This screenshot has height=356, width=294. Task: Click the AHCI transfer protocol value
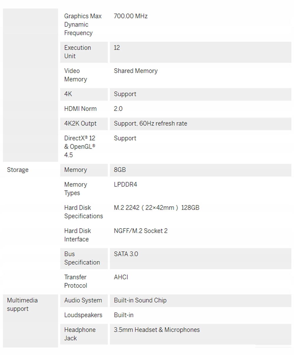(x=121, y=277)
